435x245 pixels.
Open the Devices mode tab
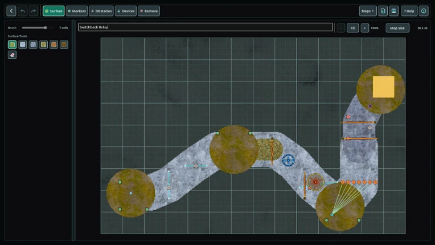tap(126, 11)
